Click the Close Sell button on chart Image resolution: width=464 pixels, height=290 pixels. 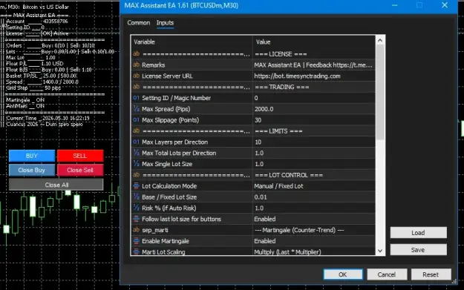click(x=80, y=170)
